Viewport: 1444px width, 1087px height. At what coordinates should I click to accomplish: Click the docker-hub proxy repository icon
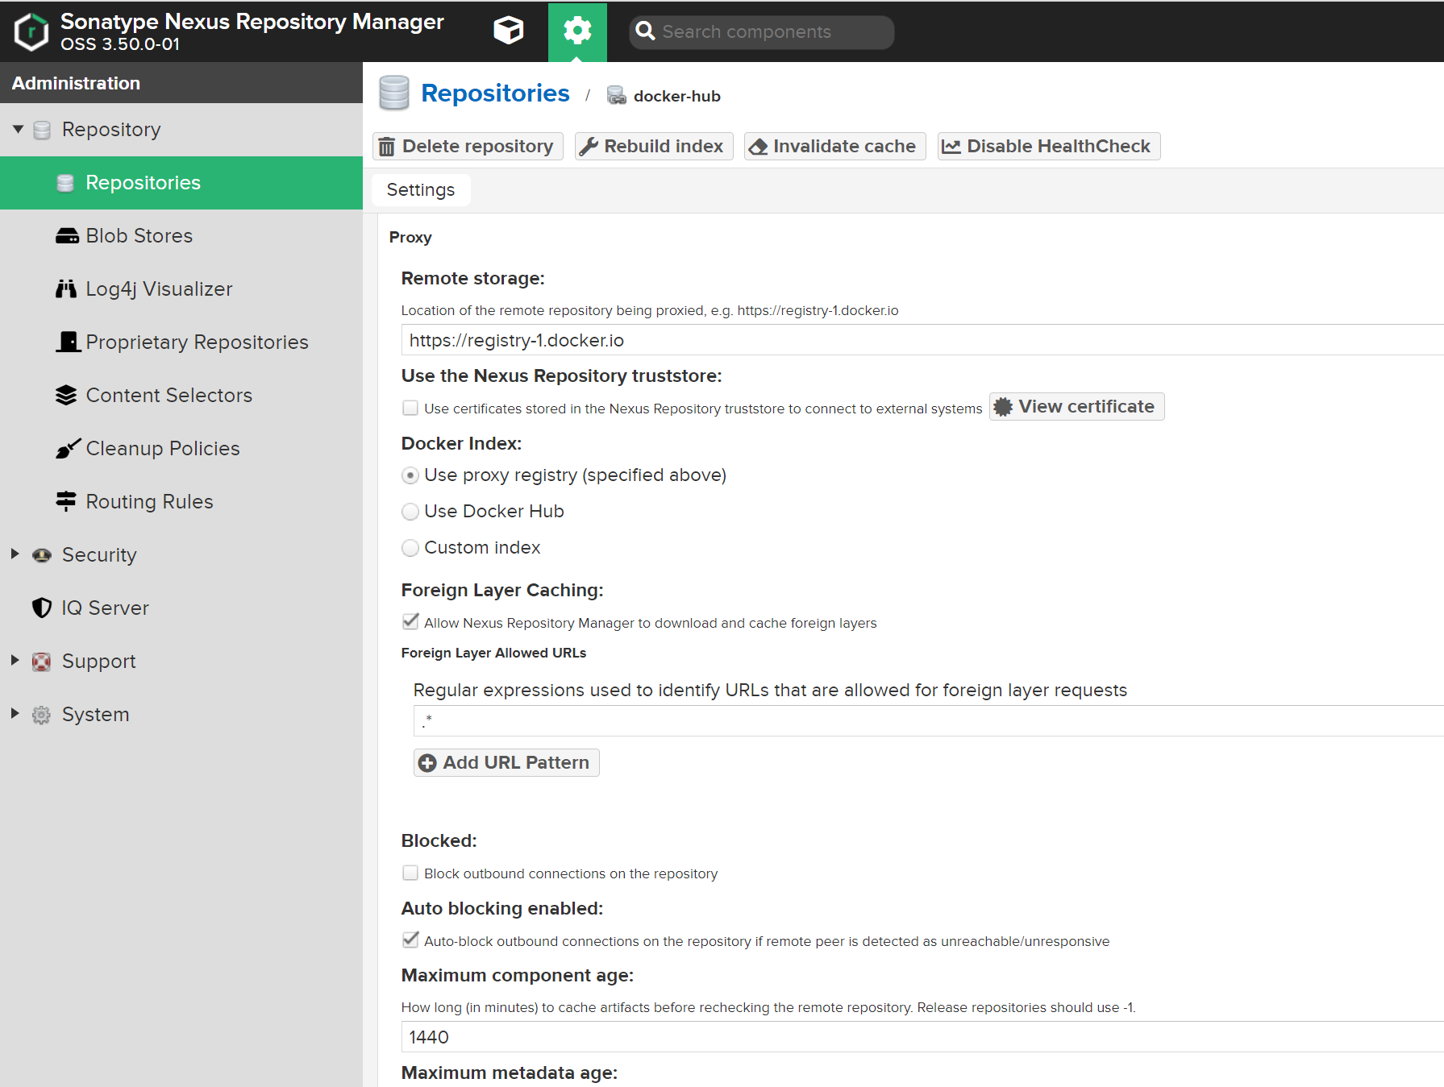[x=617, y=96]
